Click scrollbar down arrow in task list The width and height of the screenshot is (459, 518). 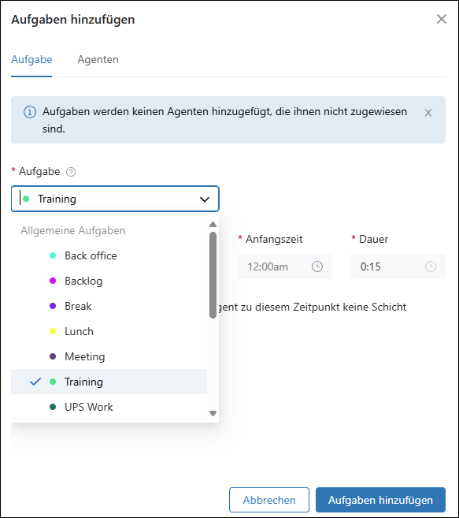213,413
